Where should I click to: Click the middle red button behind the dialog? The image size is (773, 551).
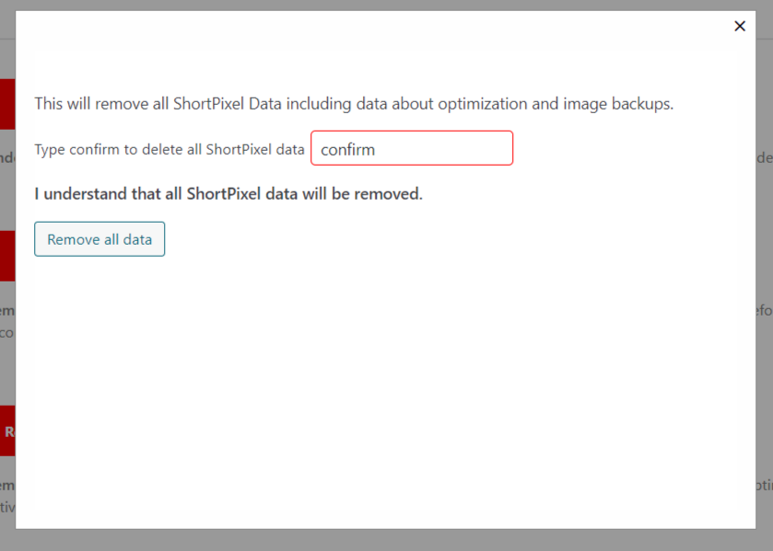tap(7, 256)
